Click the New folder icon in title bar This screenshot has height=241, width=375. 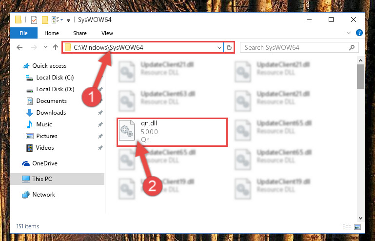click(x=45, y=20)
